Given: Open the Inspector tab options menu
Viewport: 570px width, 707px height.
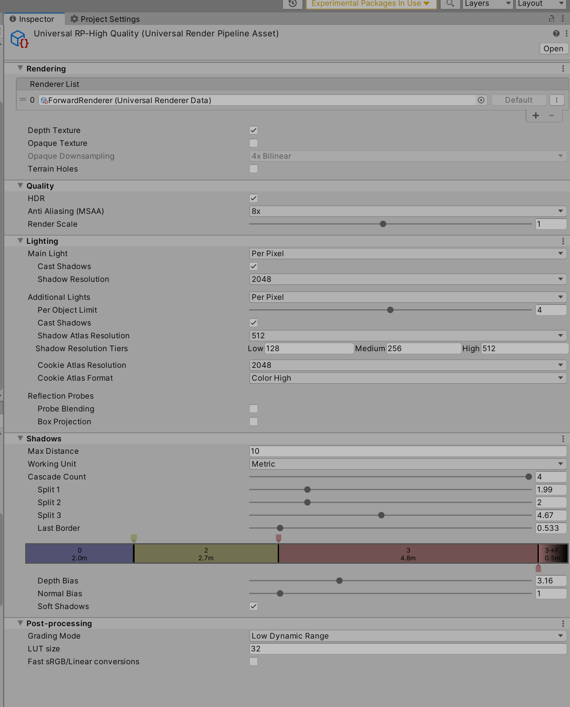Looking at the screenshot, I should pyautogui.click(x=563, y=18).
